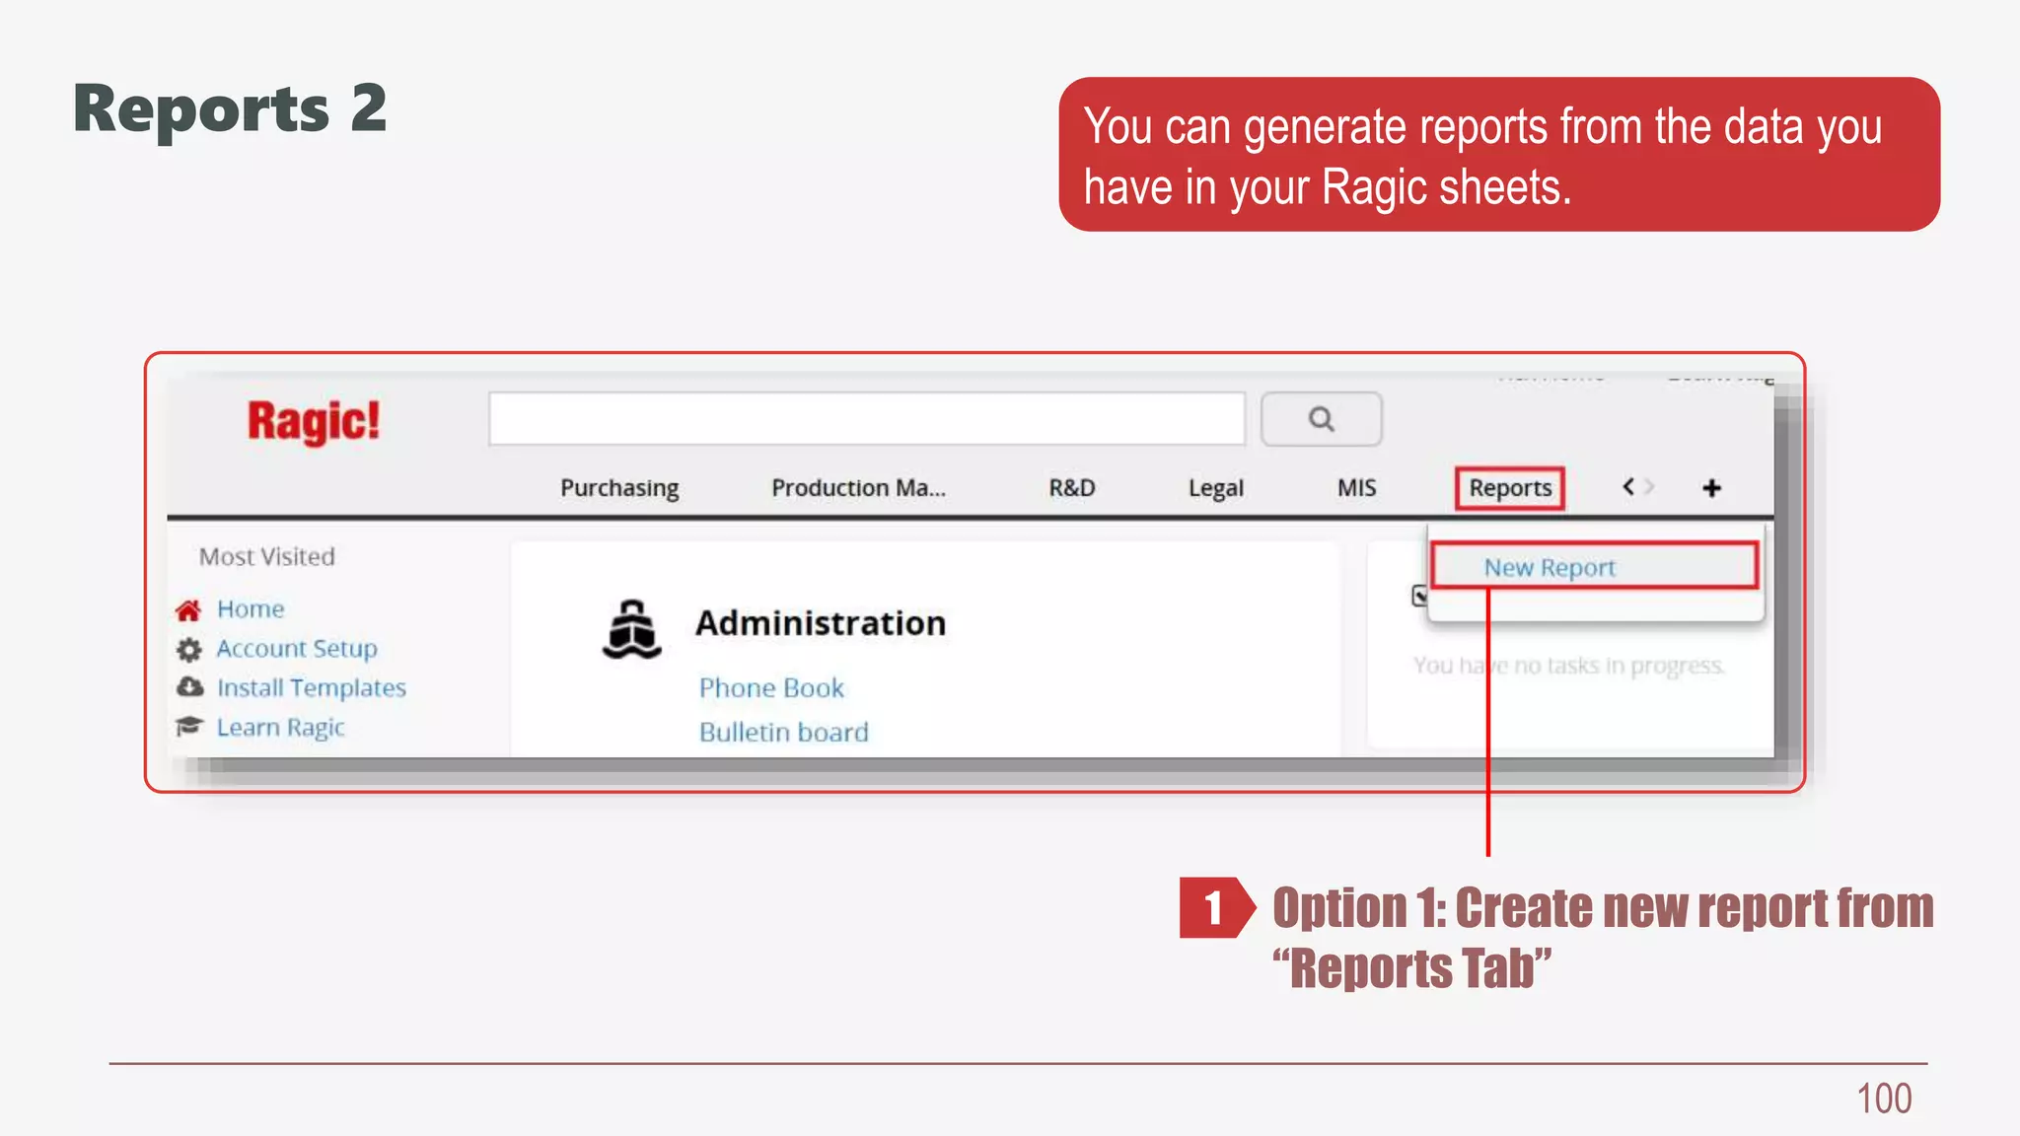Click the Administration ship icon
2020x1136 pixels.
[x=631, y=629]
